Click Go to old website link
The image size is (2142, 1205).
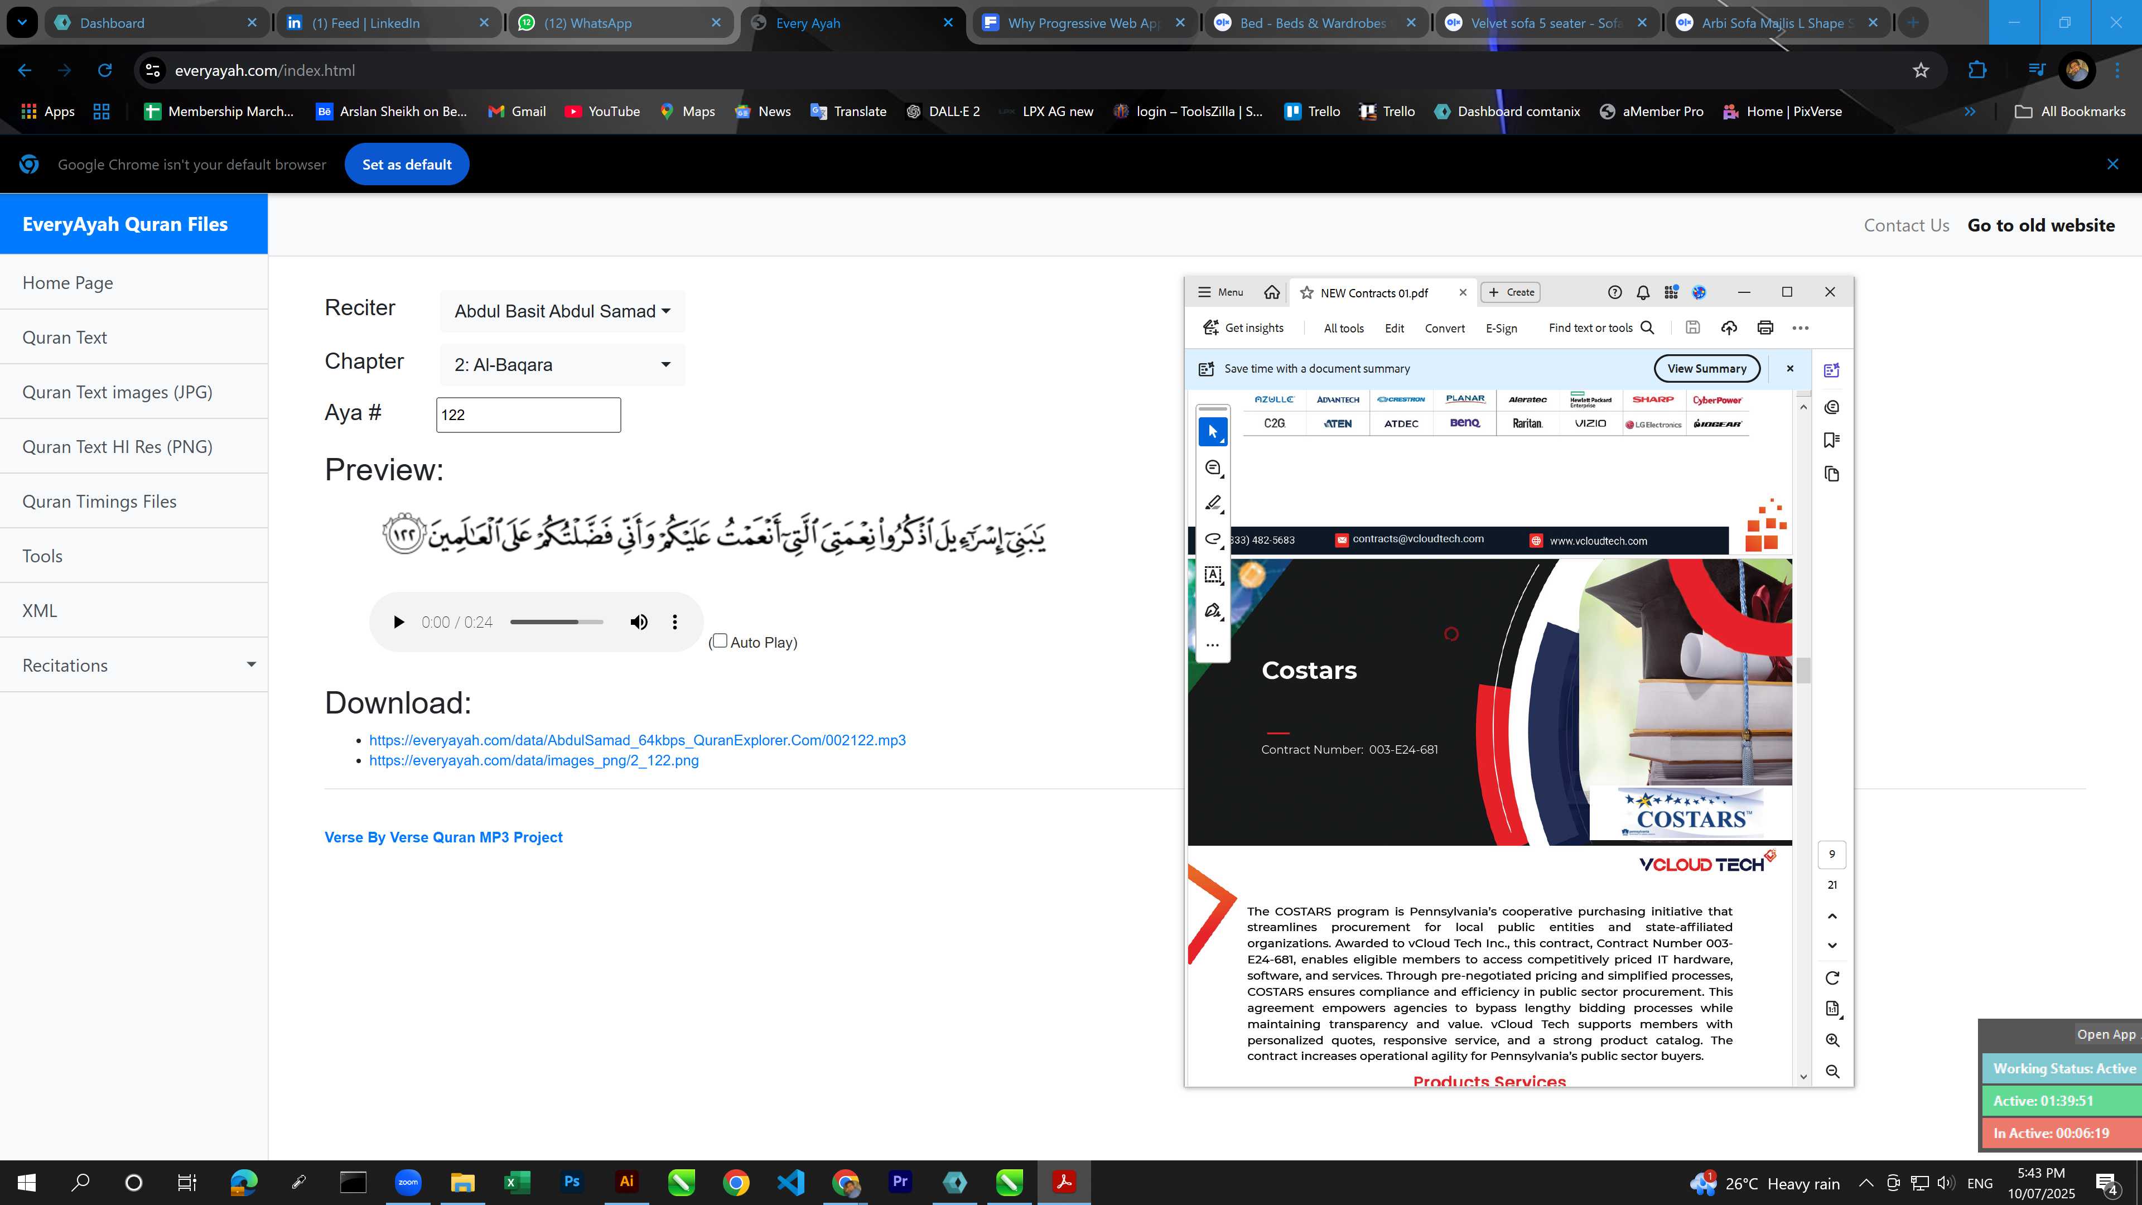(x=2040, y=225)
